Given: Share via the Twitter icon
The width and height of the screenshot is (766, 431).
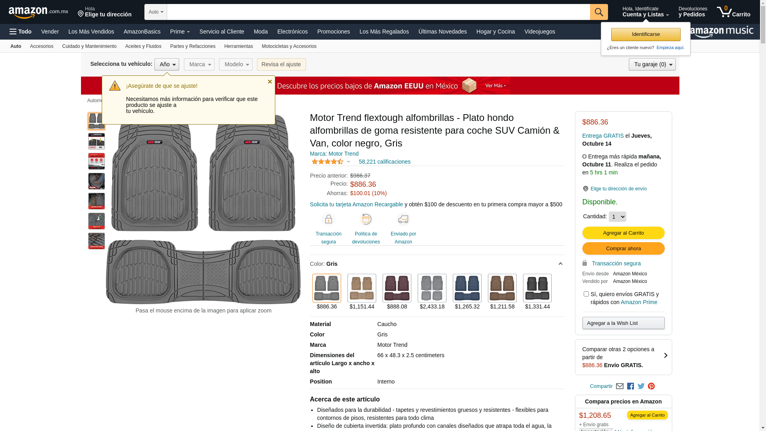Looking at the screenshot, I should click(x=641, y=386).
